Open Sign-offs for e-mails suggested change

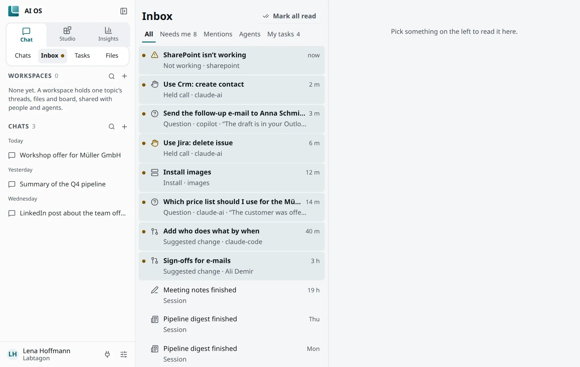(x=232, y=266)
